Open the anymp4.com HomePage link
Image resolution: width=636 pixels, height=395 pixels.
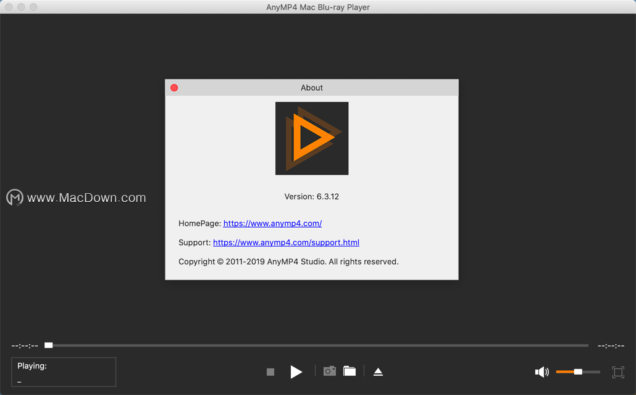(272, 223)
